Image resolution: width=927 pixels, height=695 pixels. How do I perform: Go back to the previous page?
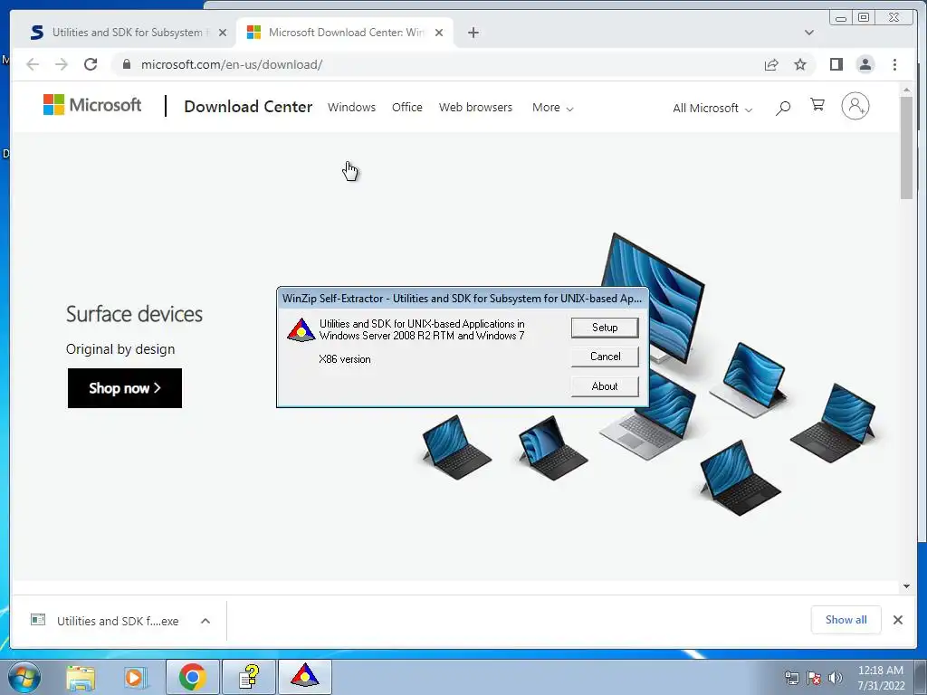(33, 64)
